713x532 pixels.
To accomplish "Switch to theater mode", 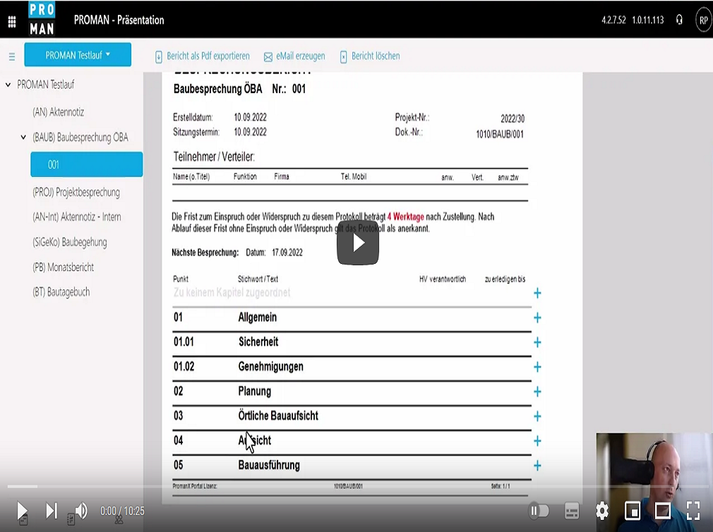I will coord(663,511).
